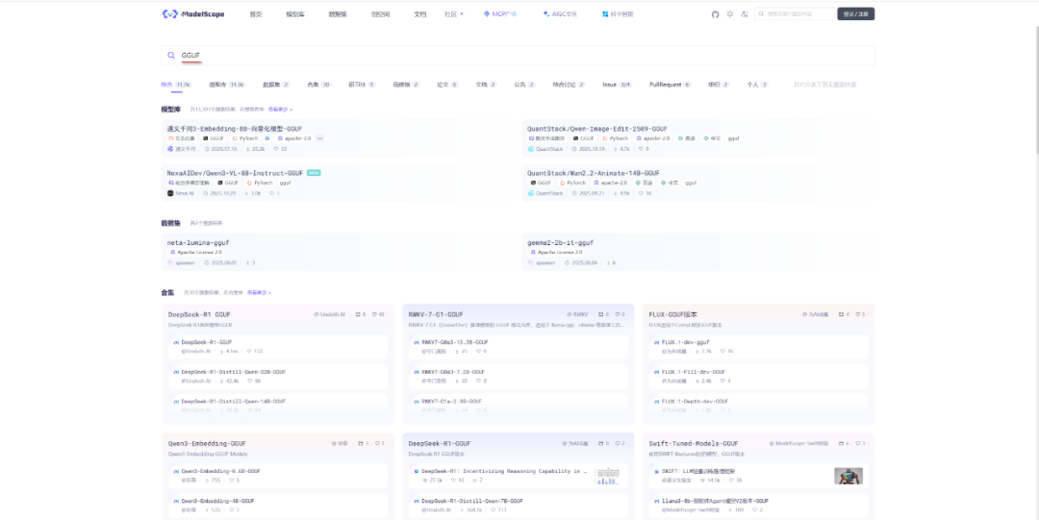
Task: Click the MCP广场 diamond icon
Action: pyautogui.click(x=487, y=13)
